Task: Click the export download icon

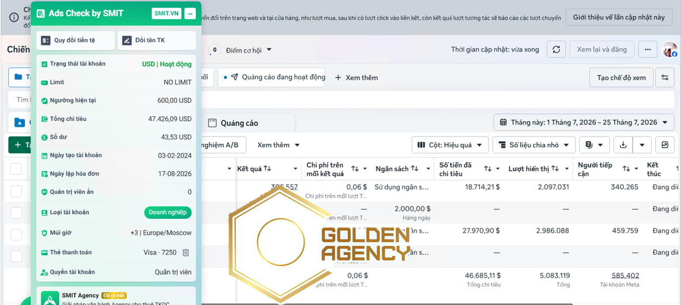Action: click(623, 145)
